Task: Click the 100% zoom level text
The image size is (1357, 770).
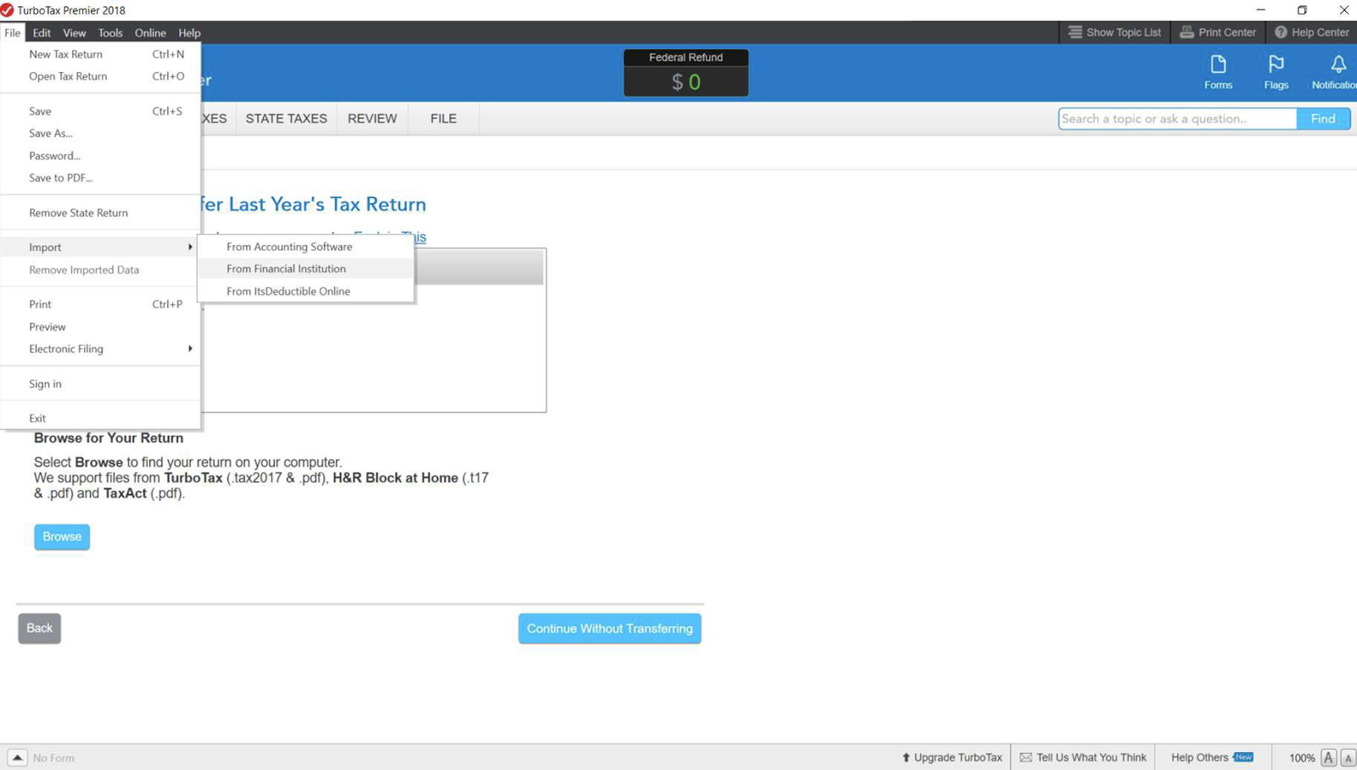Action: [x=1302, y=758]
